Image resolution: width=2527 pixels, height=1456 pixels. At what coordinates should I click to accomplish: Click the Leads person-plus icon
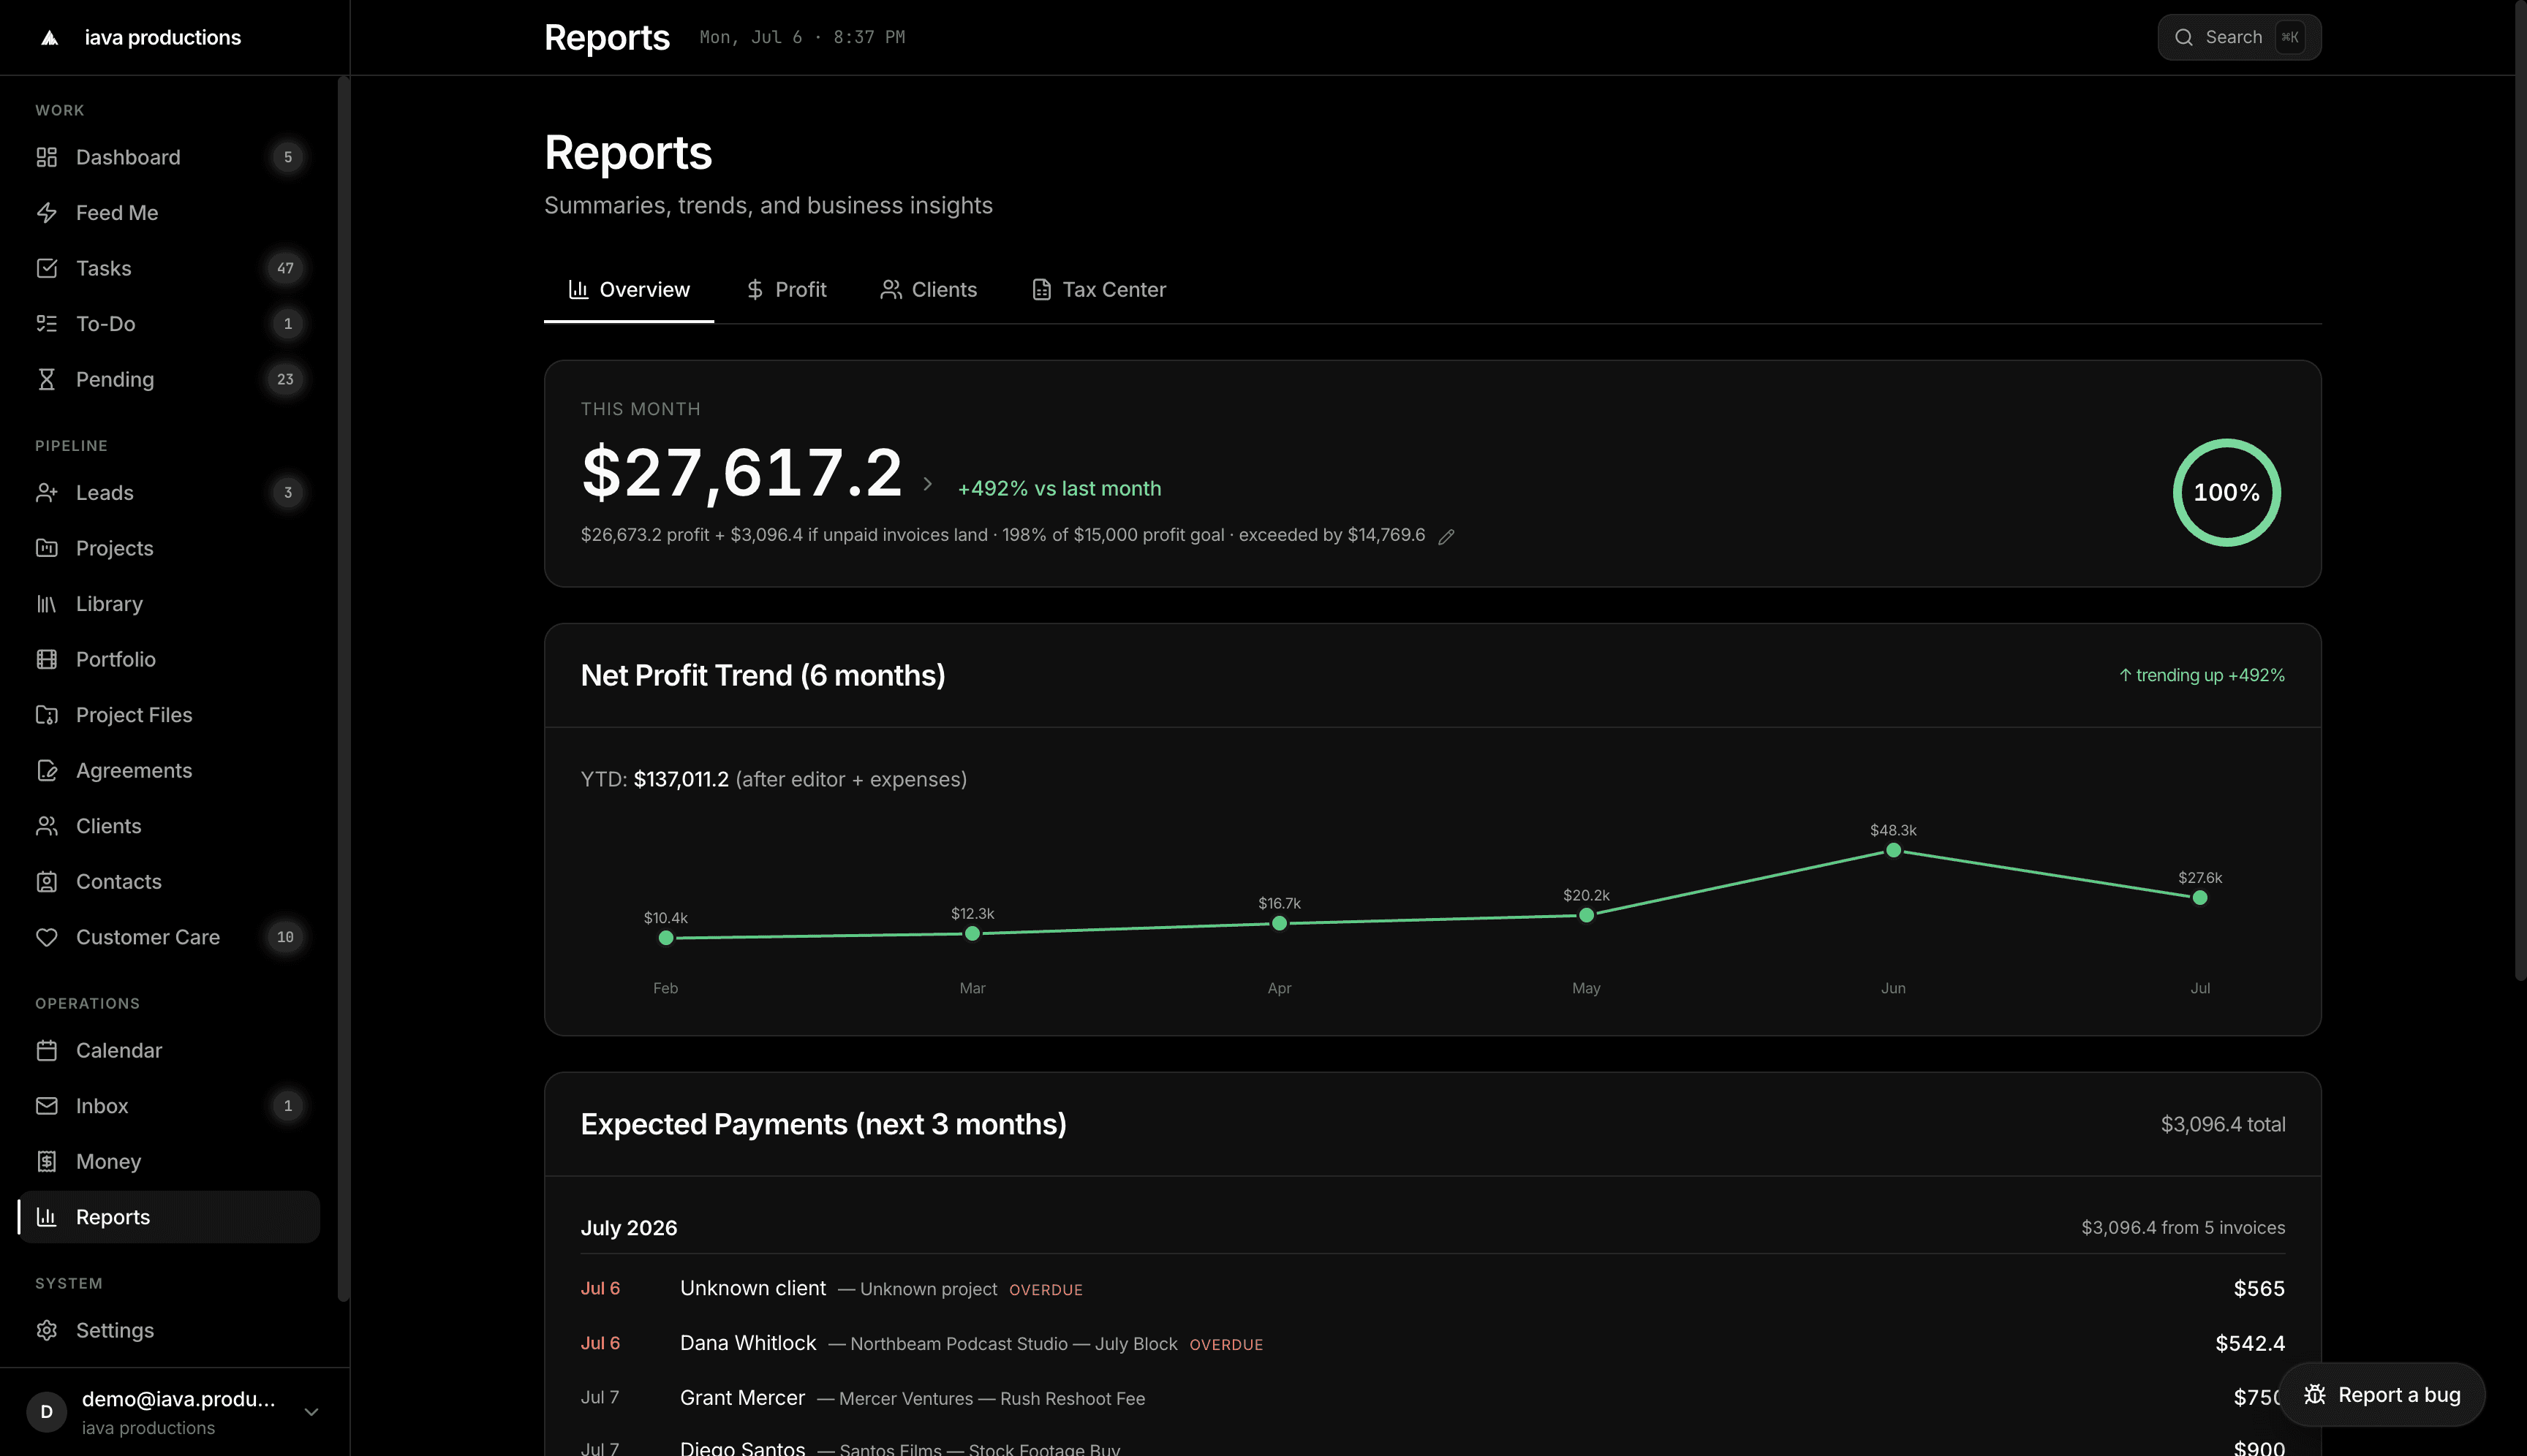click(47, 493)
